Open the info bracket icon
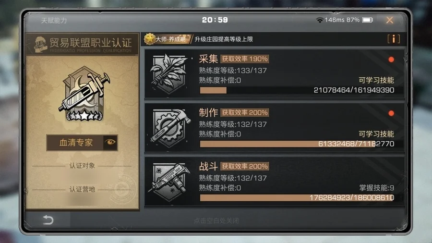This screenshot has width=432, height=243. (x=394, y=39)
